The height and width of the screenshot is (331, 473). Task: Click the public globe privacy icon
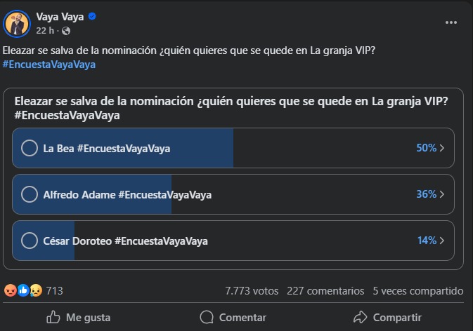pyautogui.click(x=66, y=31)
